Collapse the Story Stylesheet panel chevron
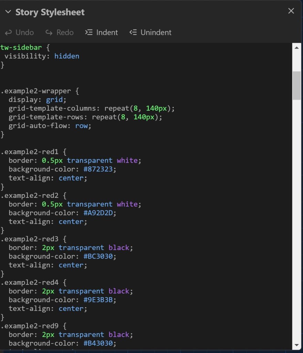 pos(8,12)
